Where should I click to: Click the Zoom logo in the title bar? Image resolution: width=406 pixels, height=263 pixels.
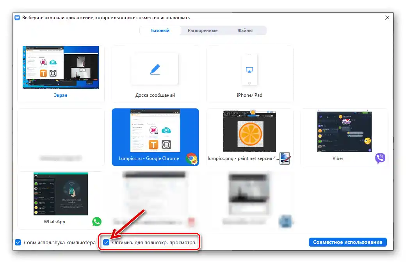pyautogui.click(x=17, y=17)
